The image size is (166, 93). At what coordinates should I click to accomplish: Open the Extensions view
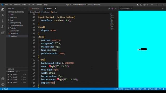tap(3, 33)
